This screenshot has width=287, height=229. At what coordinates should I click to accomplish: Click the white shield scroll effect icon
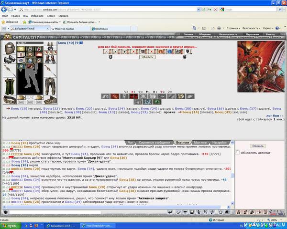pyautogui.click(x=188, y=52)
